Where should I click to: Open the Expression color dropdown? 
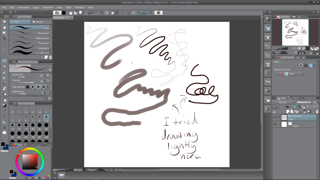[x=290, y=74]
